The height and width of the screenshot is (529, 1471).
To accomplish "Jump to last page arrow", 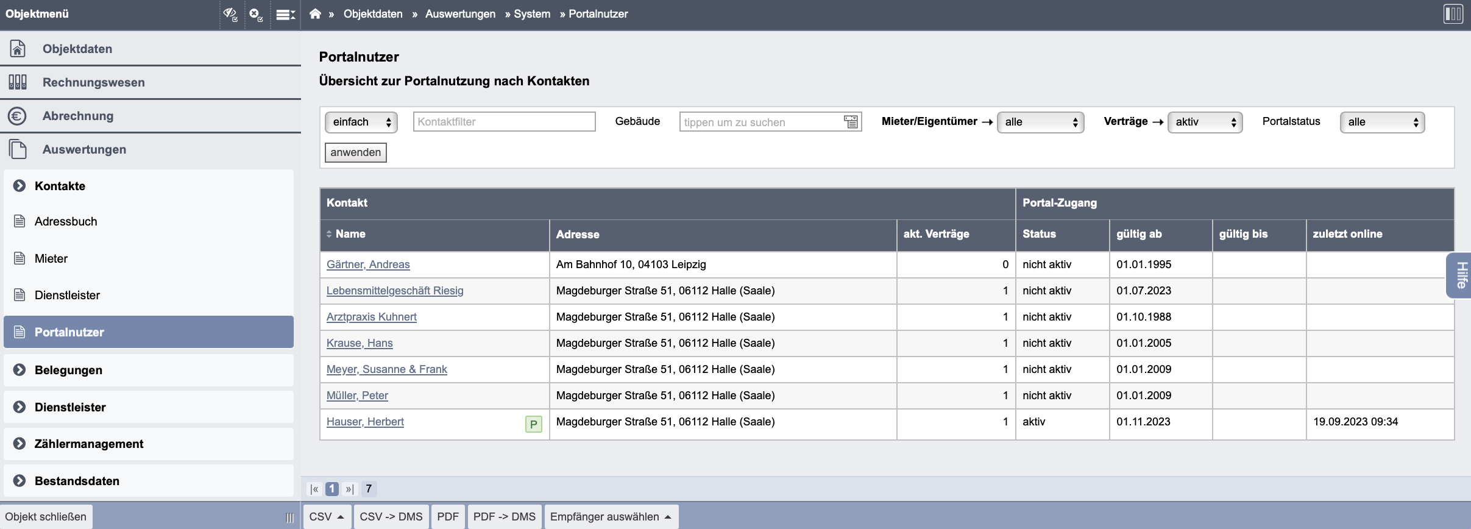I will pos(349,489).
